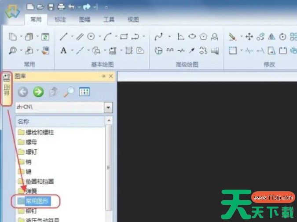The width and height of the screenshot is (297, 222).
Task: Select the Rotate tool in 修改 group
Action: (282, 37)
